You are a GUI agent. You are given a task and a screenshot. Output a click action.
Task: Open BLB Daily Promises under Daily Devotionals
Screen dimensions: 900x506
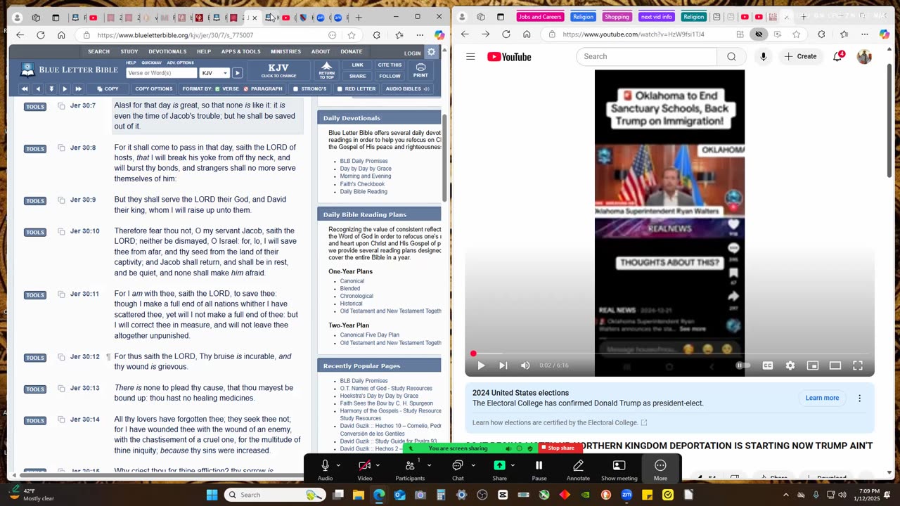(x=364, y=161)
